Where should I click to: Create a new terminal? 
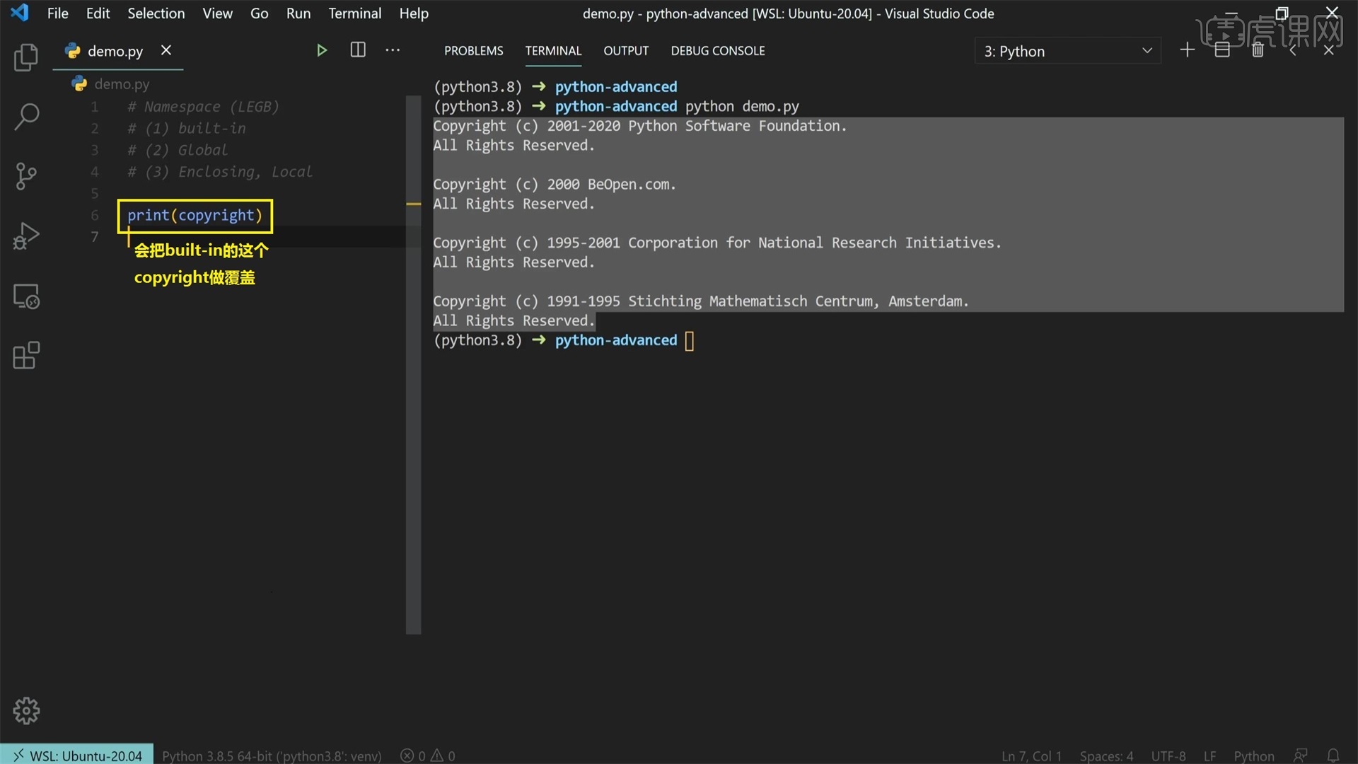click(x=1187, y=50)
